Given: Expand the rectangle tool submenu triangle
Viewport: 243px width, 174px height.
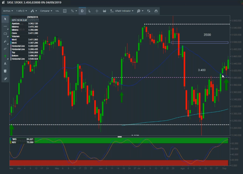Looking at the screenshot, I should [8, 36].
